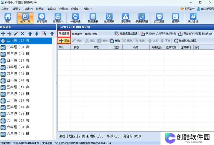Click the 输入授权码 authorization code link

[x=205, y=9]
